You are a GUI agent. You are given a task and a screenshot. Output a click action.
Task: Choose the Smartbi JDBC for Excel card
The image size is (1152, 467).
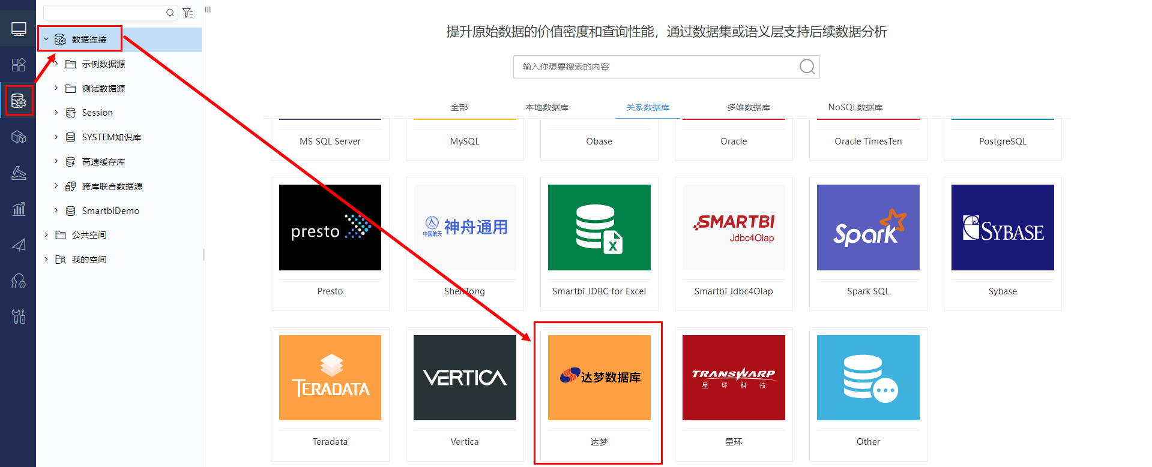coord(599,244)
